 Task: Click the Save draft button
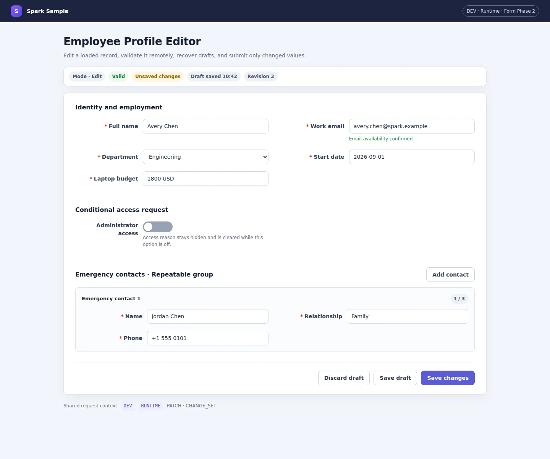(395, 378)
